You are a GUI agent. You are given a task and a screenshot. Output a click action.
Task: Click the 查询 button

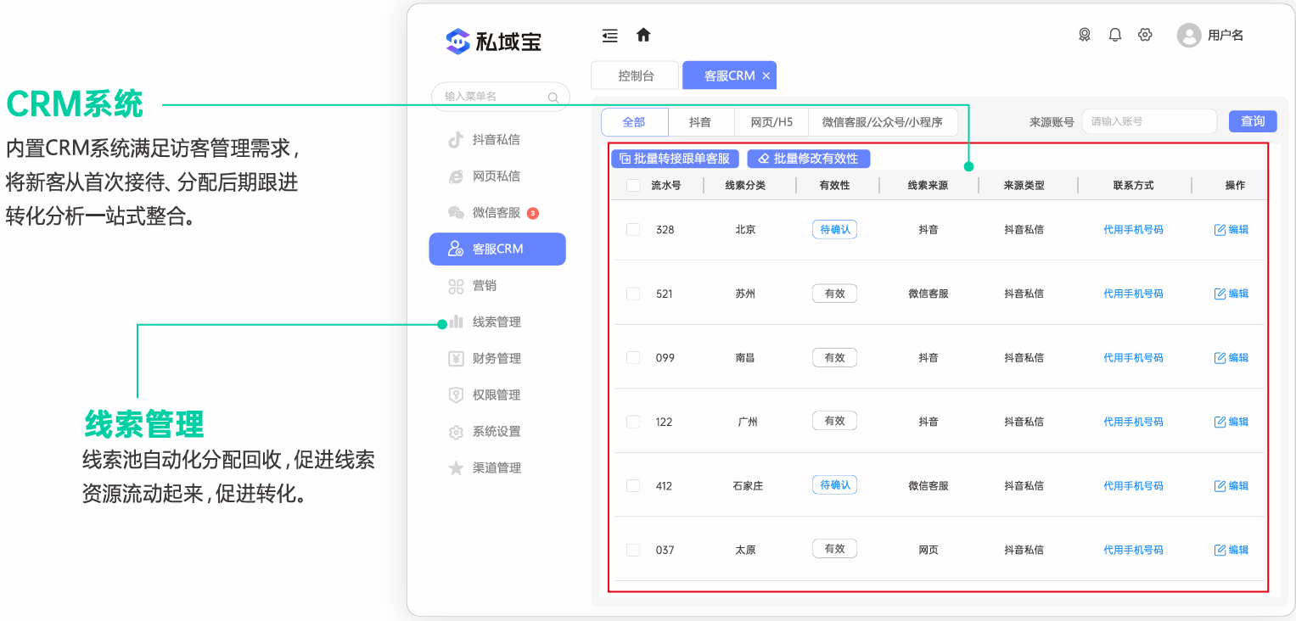point(1253,121)
